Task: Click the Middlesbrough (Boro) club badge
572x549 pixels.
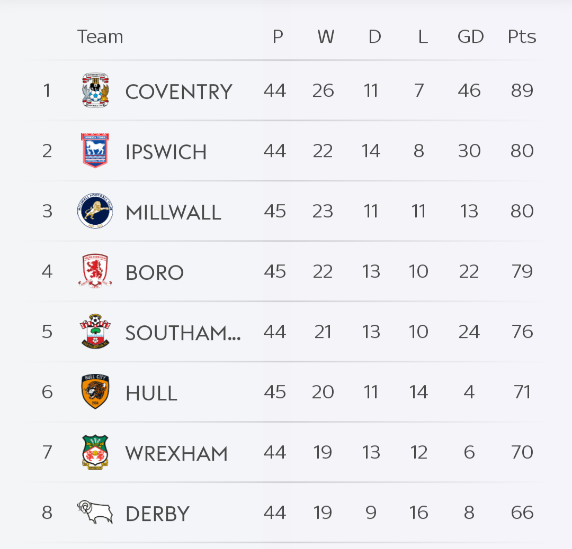Action: [x=95, y=271]
